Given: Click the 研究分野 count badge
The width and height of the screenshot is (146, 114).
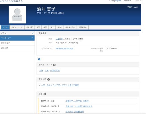Looking at the screenshot, I should [x=49, y=79].
